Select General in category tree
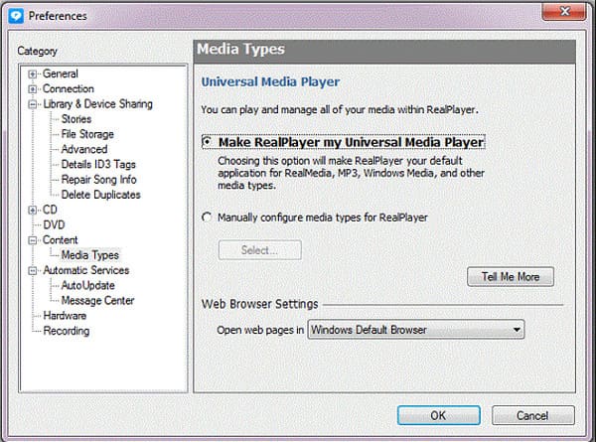This screenshot has width=596, height=442. click(x=60, y=74)
